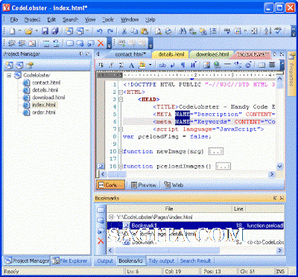This screenshot has width=298, height=277.
Task: Click the Save All multiple disks icon
Action: [x=55, y=31]
